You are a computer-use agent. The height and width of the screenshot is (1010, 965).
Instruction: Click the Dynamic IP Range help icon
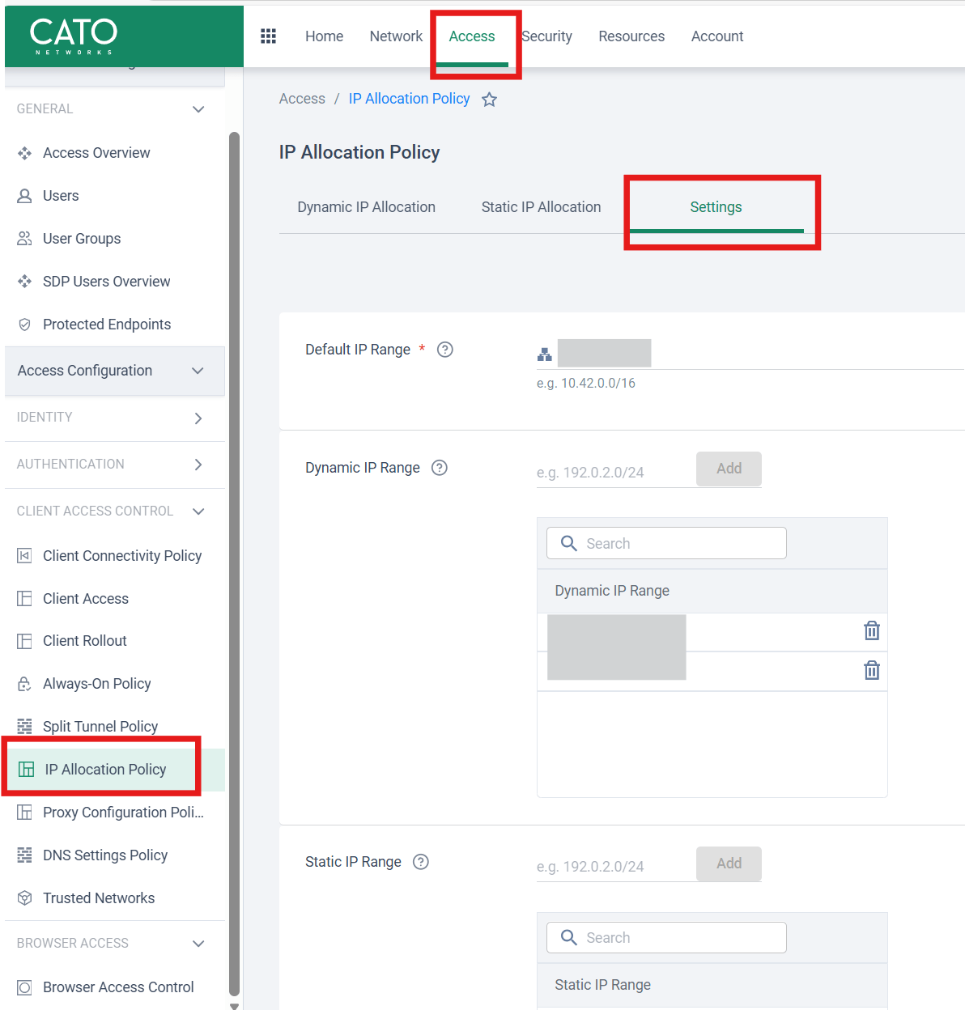(x=440, y=468)
